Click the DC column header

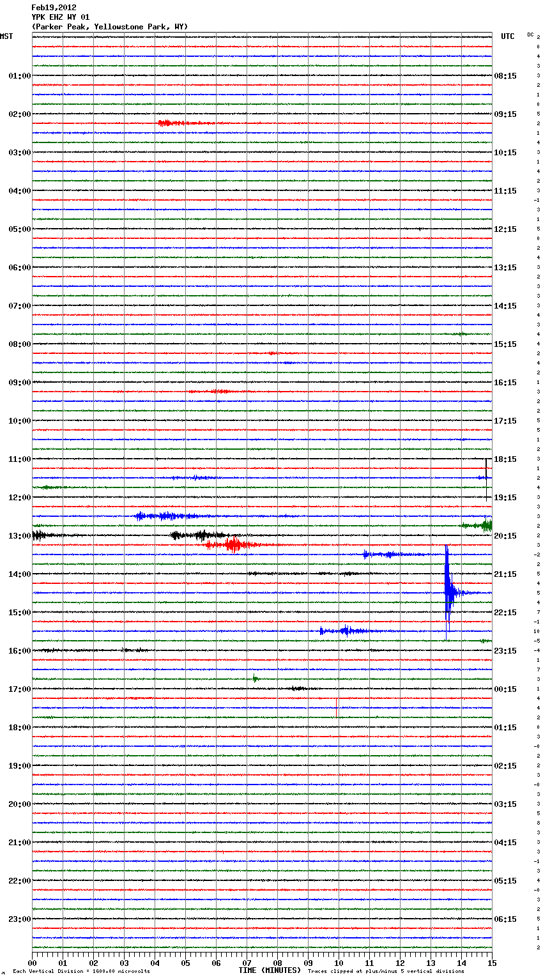click(530, 34)
